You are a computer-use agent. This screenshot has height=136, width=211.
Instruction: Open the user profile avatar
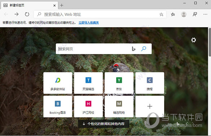[x=184, y=14]
